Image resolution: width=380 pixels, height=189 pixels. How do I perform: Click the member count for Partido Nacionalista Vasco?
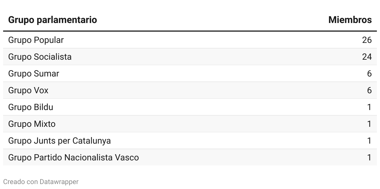tap(369, 158)
